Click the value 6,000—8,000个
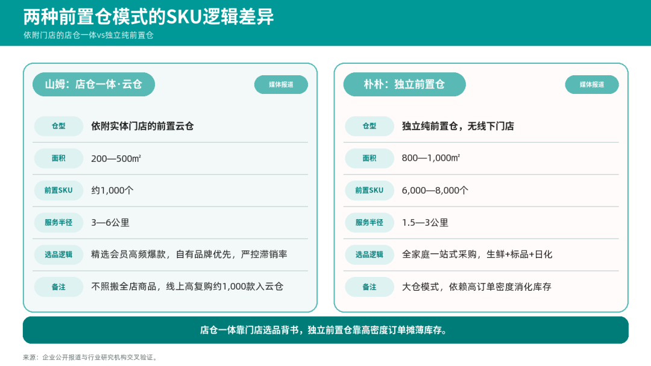 (x=435, y=190)
